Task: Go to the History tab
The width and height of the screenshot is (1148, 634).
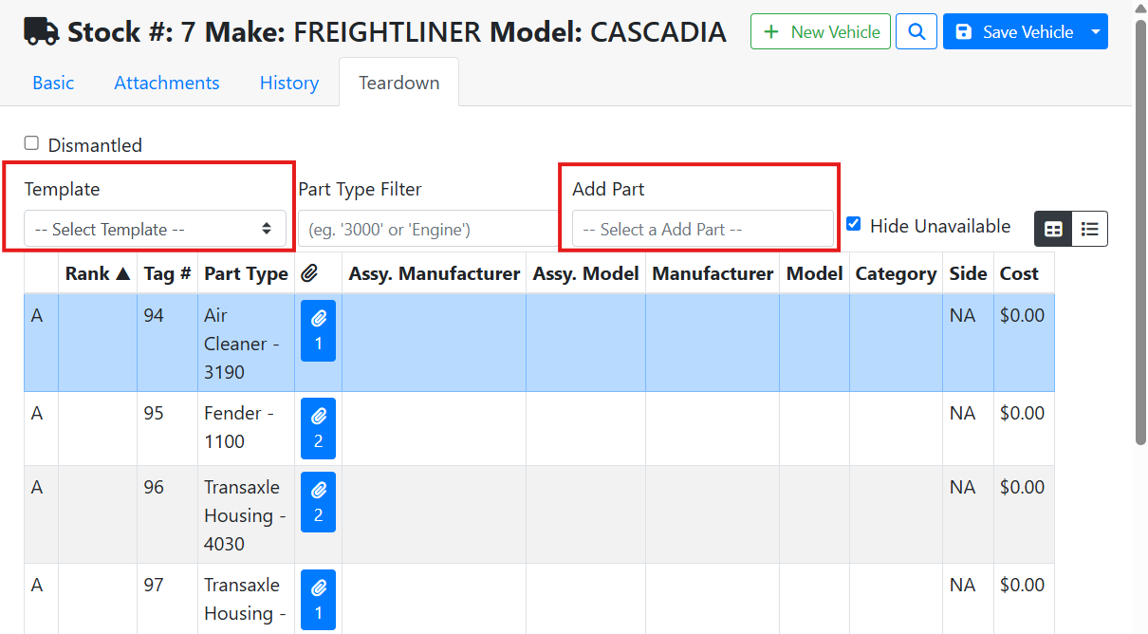Action: pos(289,83)
